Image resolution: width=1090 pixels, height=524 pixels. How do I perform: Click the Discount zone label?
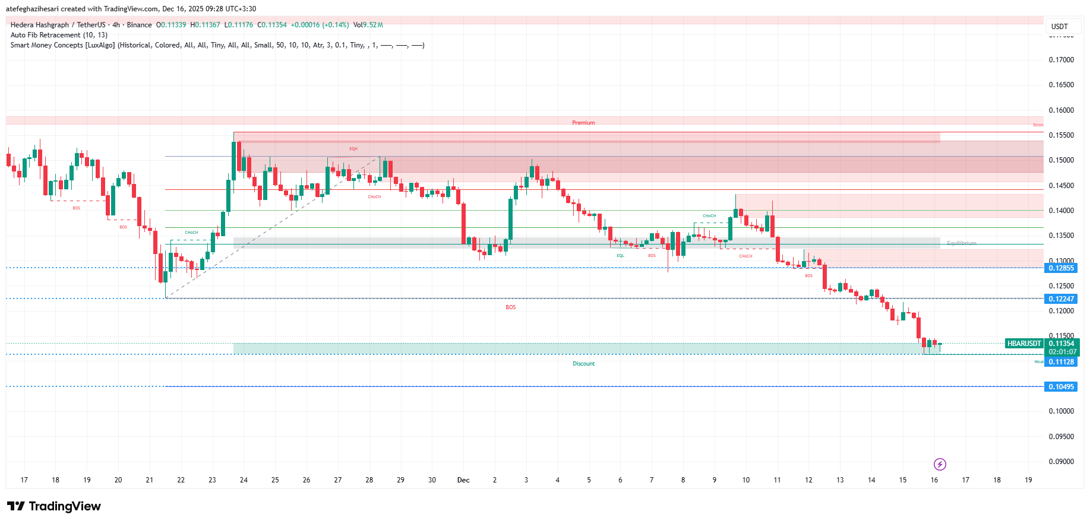[x=583, y=364]
